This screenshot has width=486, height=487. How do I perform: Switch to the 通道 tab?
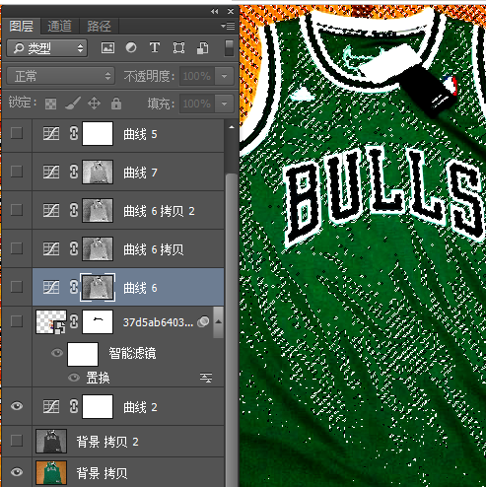tap(59, 26)
